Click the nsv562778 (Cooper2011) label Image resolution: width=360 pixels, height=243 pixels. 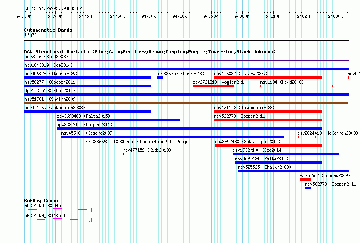(x=241, y=116)
